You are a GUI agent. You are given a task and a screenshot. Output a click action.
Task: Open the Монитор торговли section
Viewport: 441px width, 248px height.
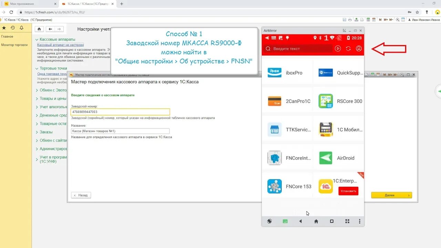[14, 45]
